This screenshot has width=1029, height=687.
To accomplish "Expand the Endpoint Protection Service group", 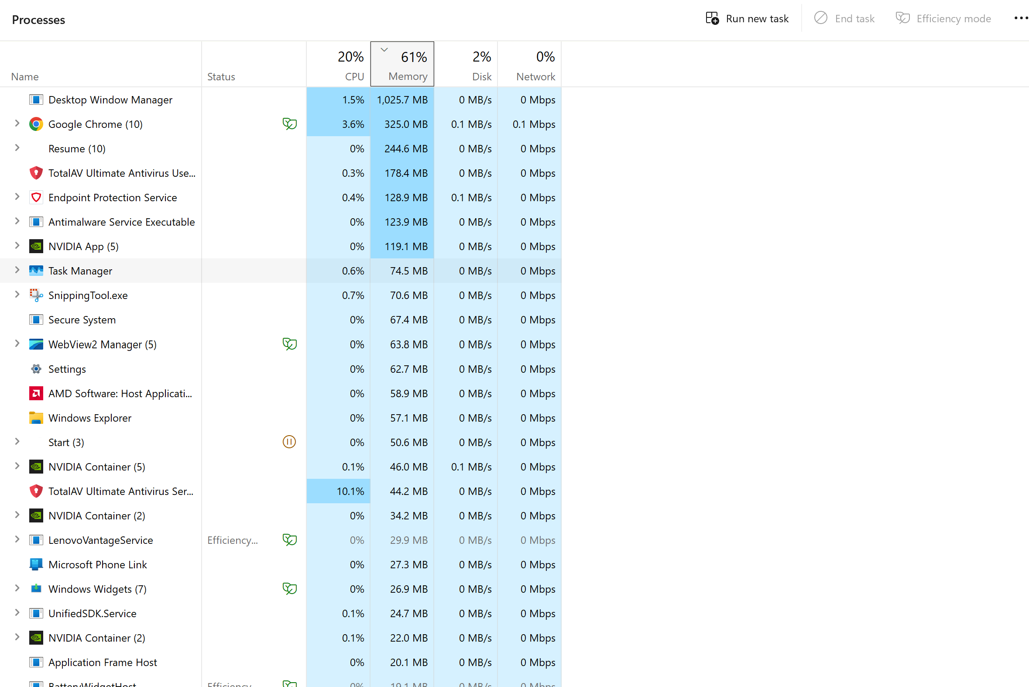I will pyautogui.click(x=17, y=197).
